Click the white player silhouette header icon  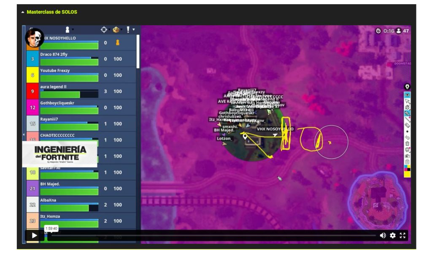[67, 30]
